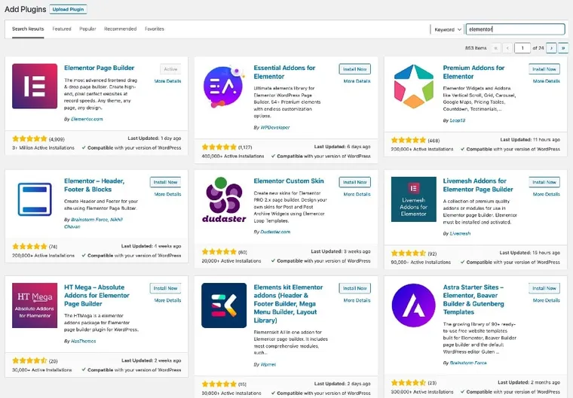
Task: Click the star rating of HT Mega
Action: (x=29, y=361)
